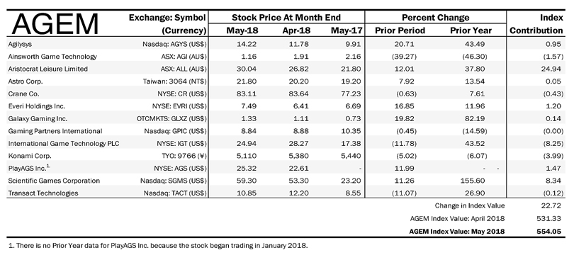Select Scientific Games prior year 155.60
Screen dimensions: 574x255
pyautogui.click(x=473, y=181)
